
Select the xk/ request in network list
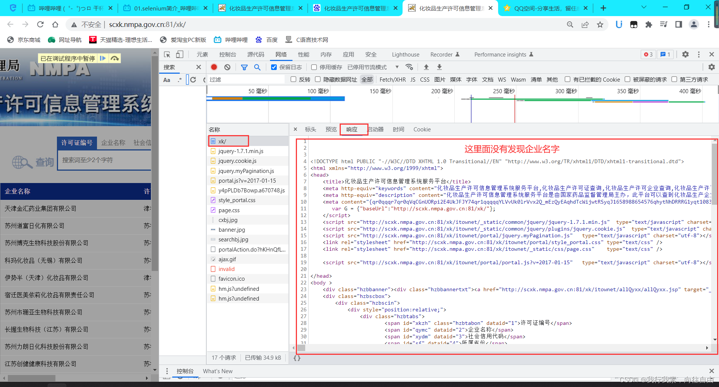[248, 141]
